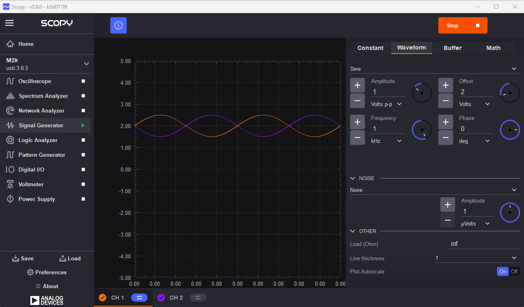Open the noise type None dropdown
Image resolution: width=524 pixels, height=307 pixels.
435,190
